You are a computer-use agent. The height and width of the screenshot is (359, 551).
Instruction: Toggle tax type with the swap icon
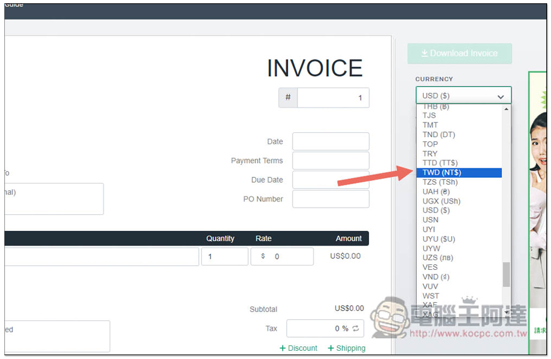(355, 328)
